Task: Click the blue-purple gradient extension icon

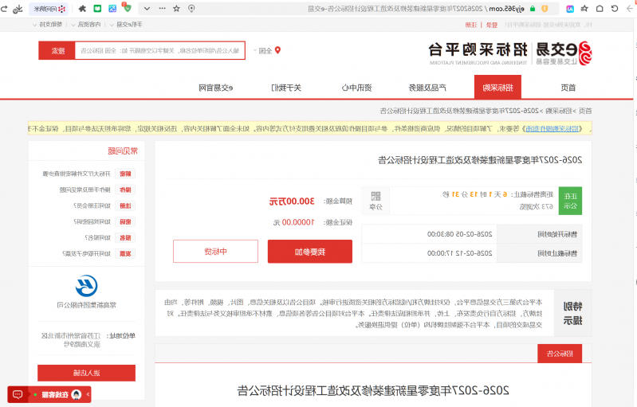Action: (x=112, y=9)
